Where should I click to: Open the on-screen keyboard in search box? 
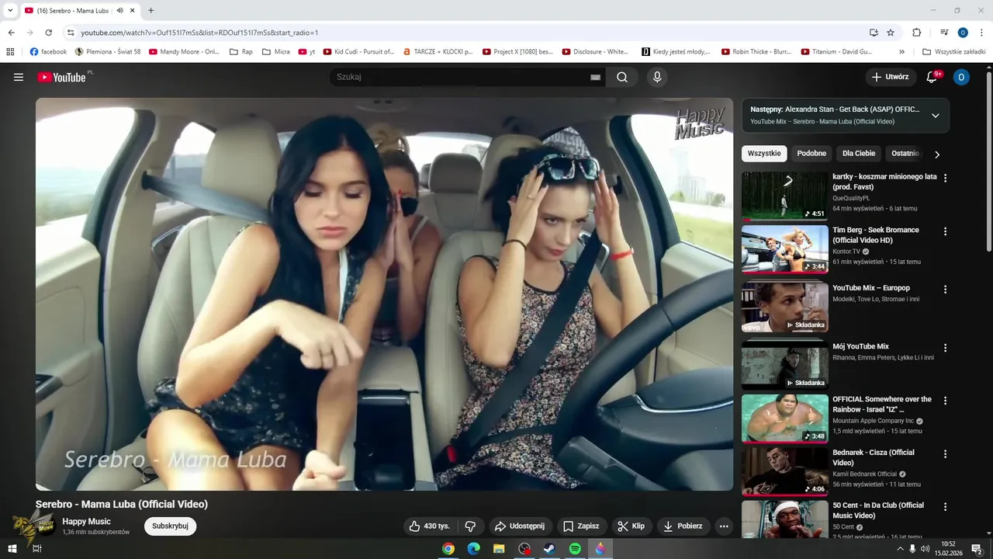tap(595, 77)
